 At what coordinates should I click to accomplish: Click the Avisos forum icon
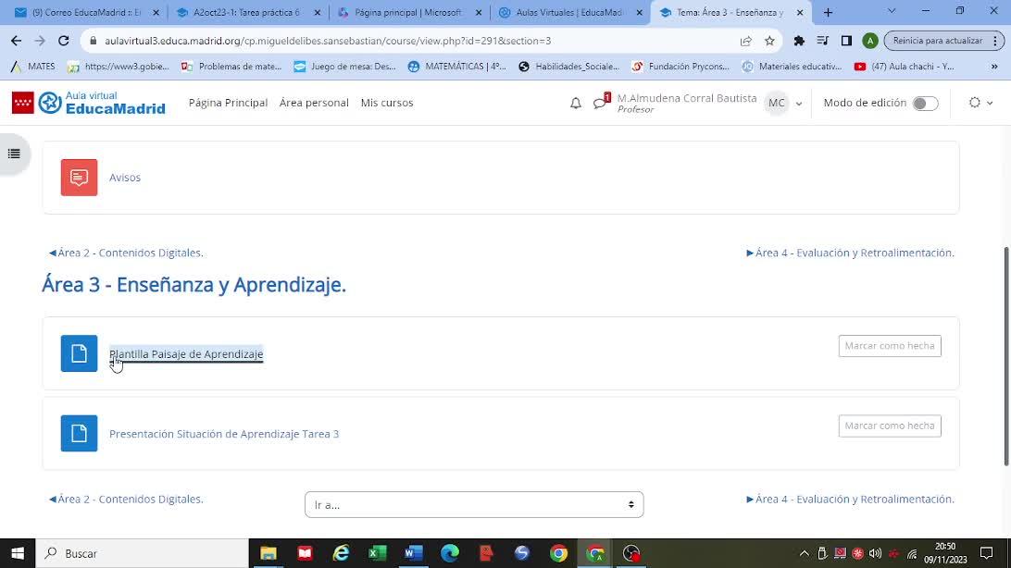(x=79, y=177)
